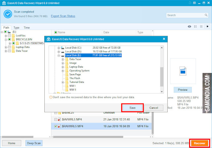Screen dimensions: 212x148
Task: Click the Preview button
Action: [x=183, y=90]
